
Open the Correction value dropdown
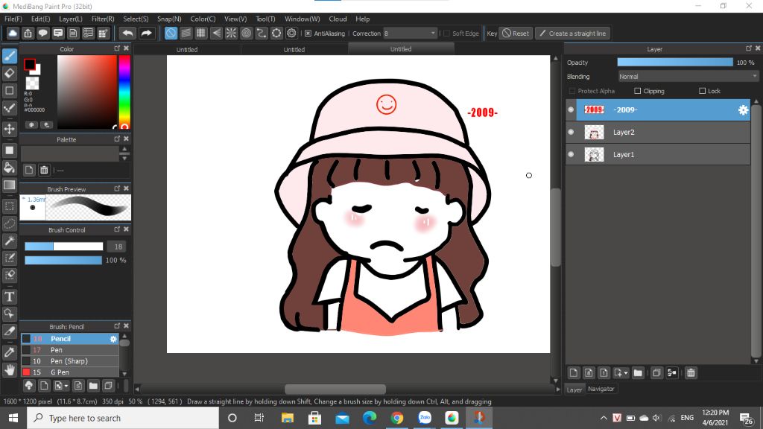tap(410, 33)
